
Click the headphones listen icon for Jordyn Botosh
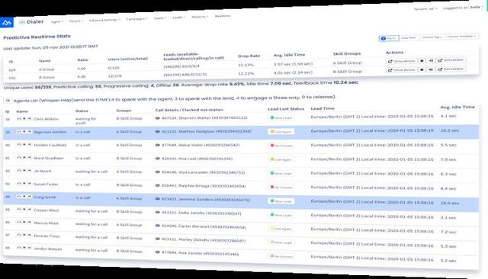(19, 248)
